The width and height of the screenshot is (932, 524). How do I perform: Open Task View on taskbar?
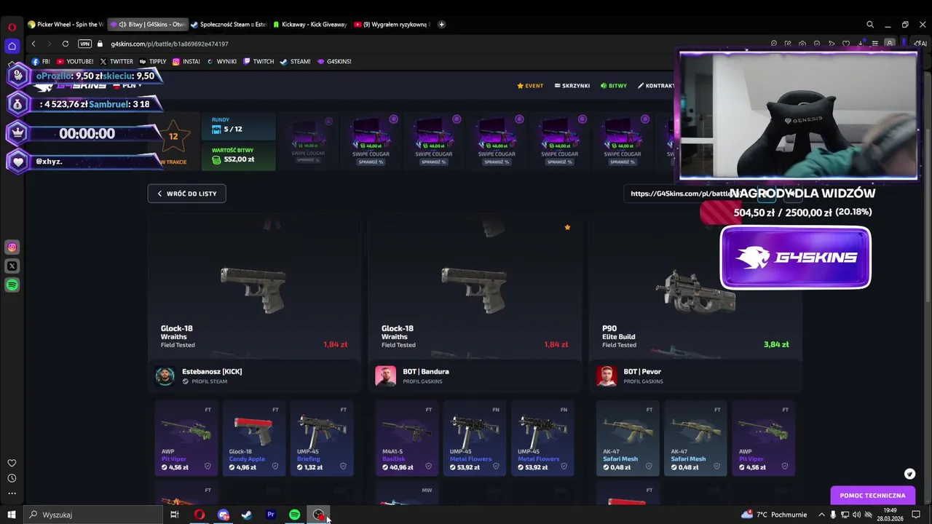[x=175, y=515]
